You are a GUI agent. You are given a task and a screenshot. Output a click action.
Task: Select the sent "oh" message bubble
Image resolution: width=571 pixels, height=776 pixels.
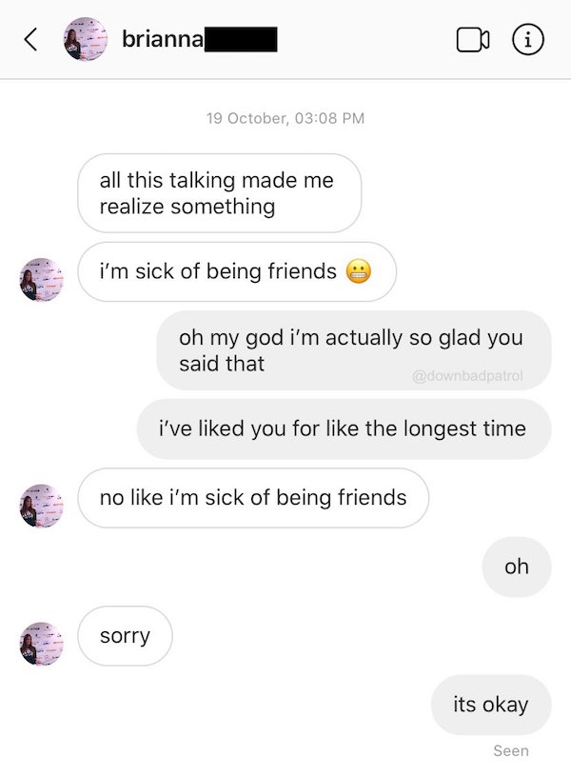[517, 567]
